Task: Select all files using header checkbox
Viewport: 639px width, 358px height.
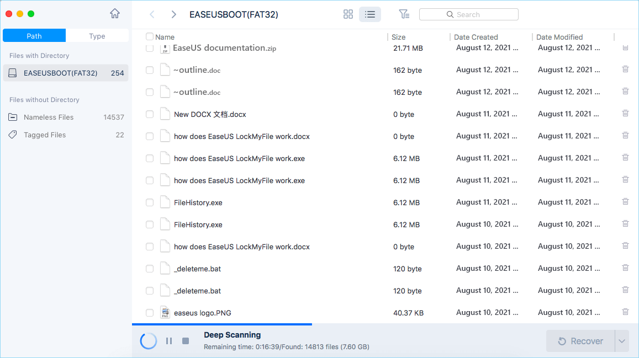Action: click(x=149, y=36)
